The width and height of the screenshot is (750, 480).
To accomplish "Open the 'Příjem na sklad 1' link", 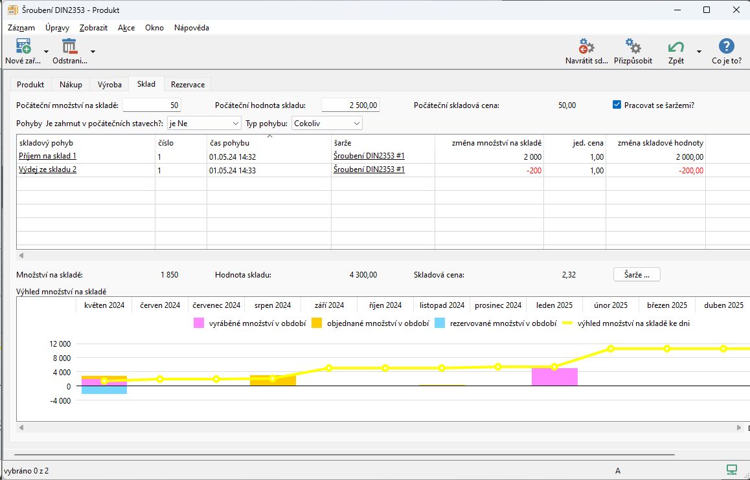I will pos(48,157).
